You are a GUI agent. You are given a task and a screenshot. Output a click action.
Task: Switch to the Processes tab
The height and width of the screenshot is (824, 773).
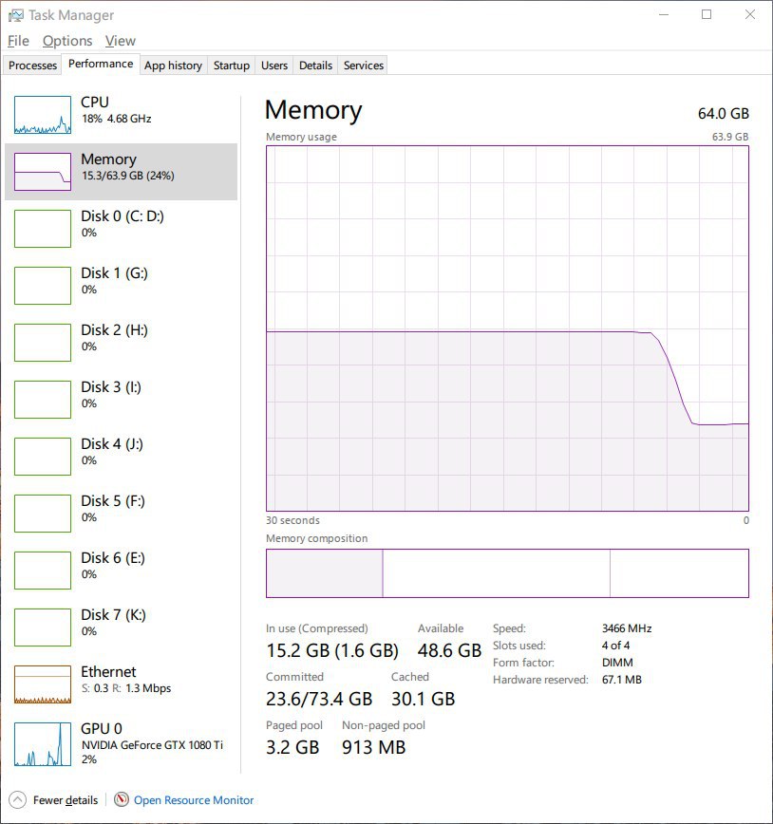32,66
